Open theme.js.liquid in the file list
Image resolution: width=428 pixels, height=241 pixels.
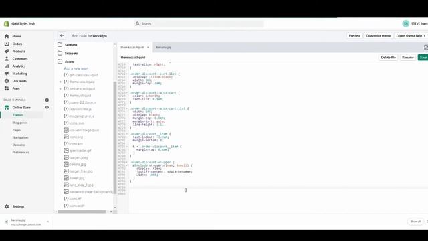(80, 96)
